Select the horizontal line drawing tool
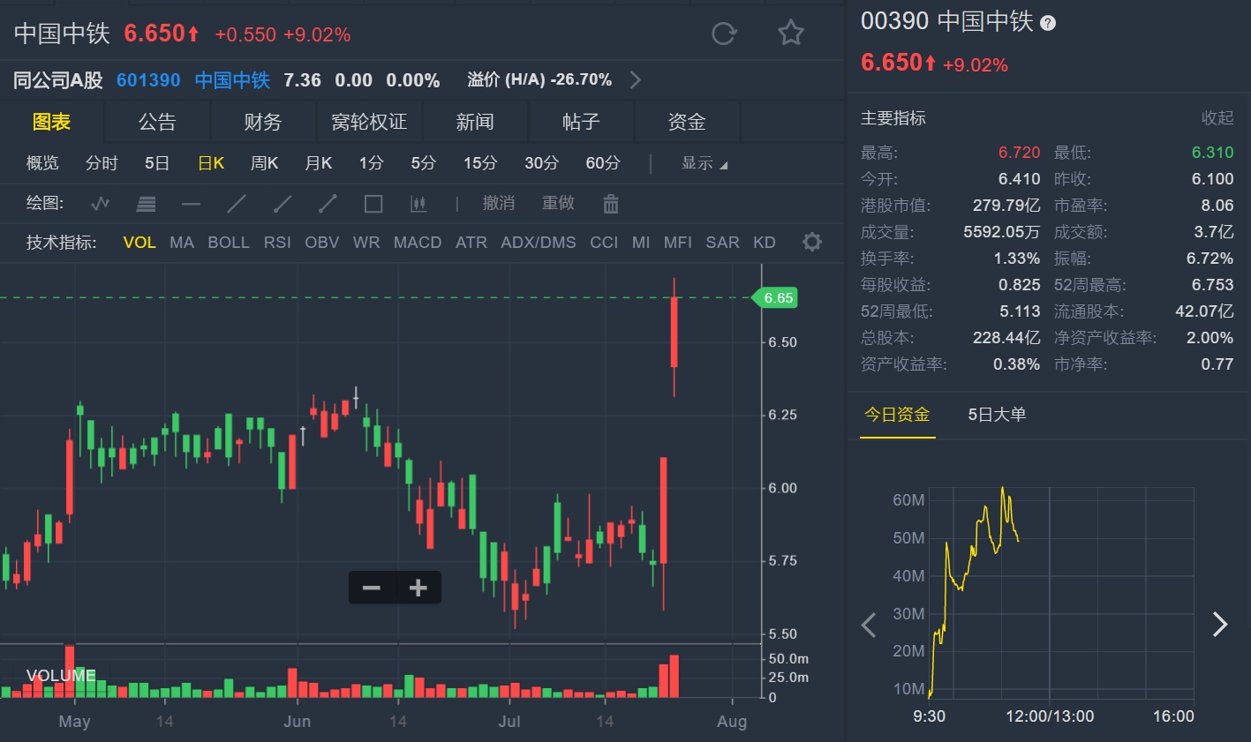 (x=191, y=204)
